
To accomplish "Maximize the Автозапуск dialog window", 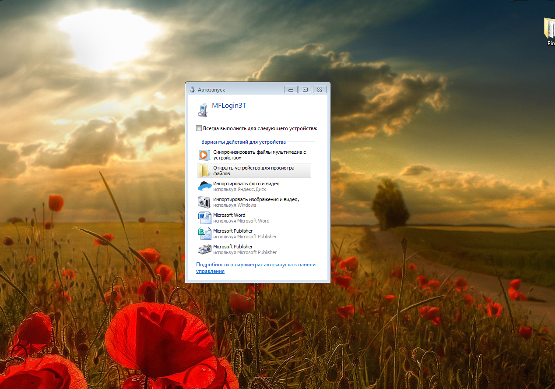I will [305, 90].
